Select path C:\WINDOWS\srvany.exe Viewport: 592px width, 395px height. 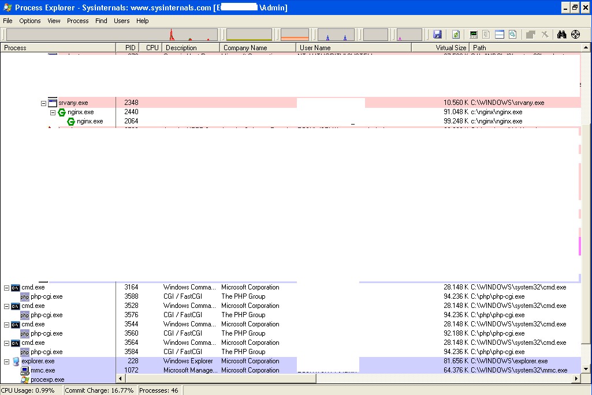508,103
